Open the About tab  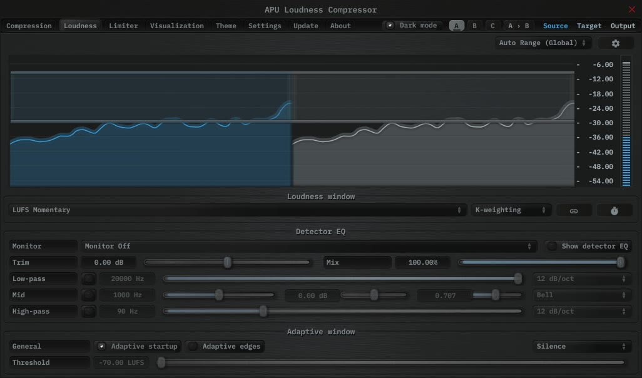340,26
